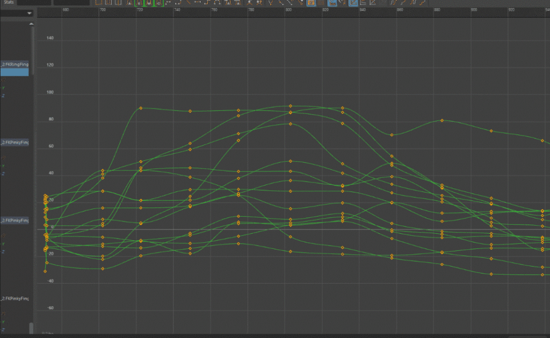
Task: Set Flat tangents on selected keys
Action: 198,3
